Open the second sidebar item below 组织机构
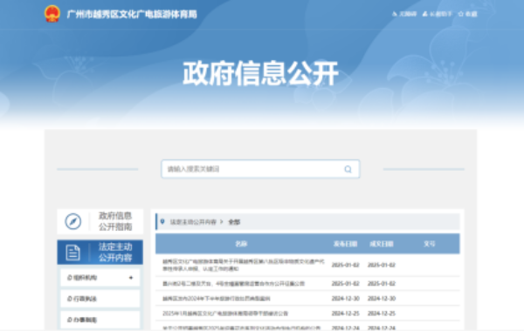This screenshot has width=524, height=331. tap(100, 299)
